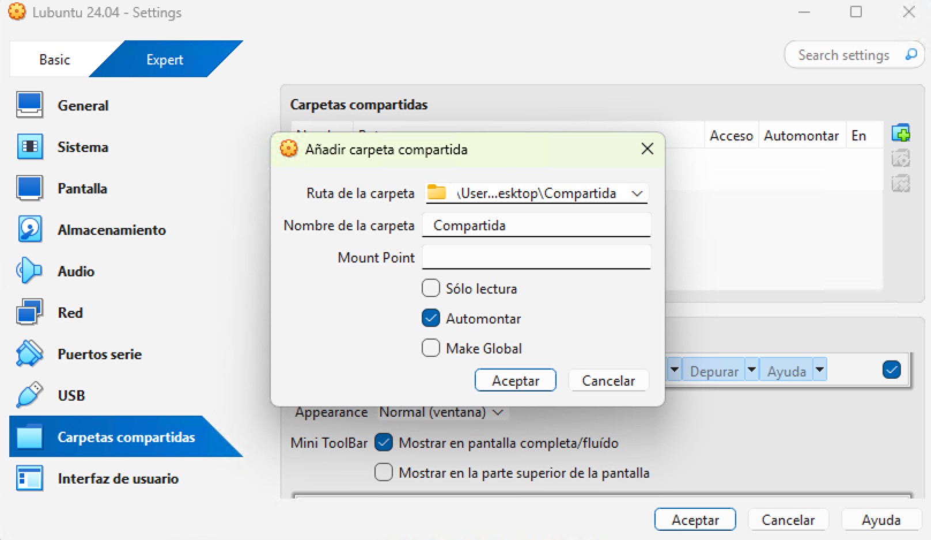931x540 pixels.
Task: Switch to Audio settings
Action: [x=126, y=271]
